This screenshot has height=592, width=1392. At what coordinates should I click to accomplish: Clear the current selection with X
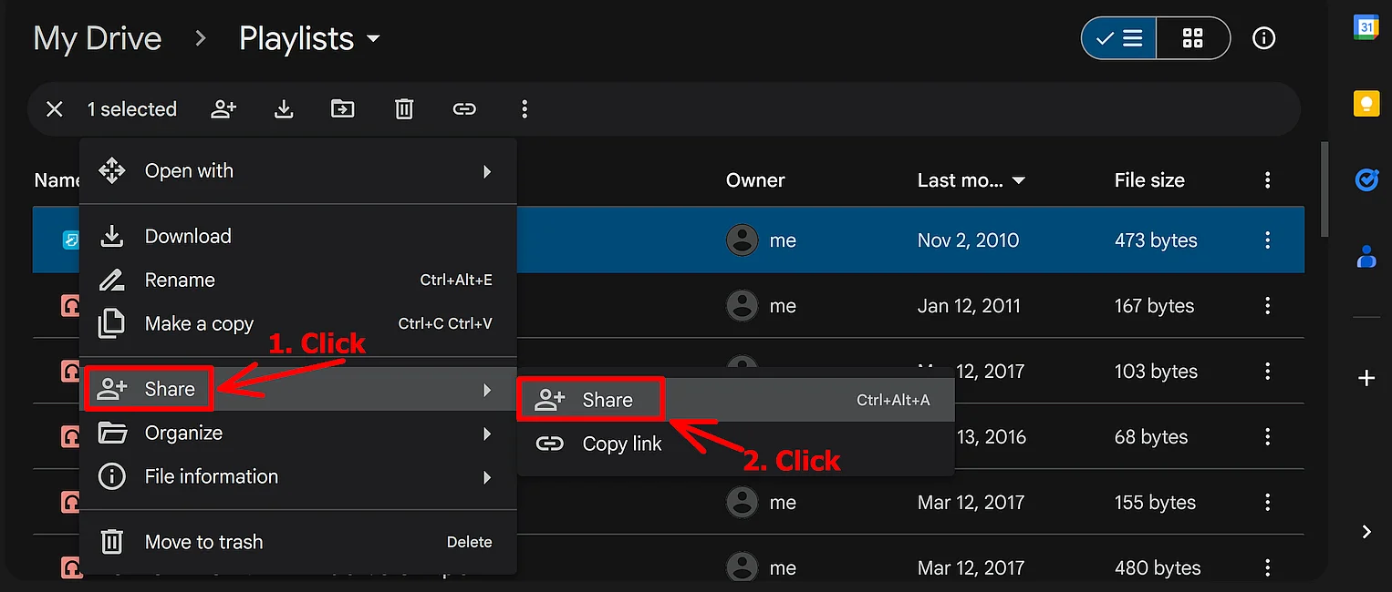click(55, 109)
